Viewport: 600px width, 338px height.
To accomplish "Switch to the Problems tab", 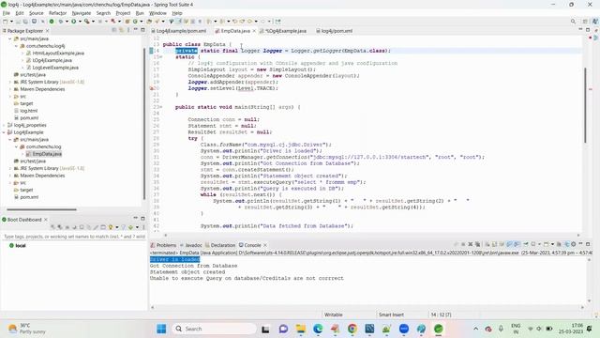I will pos(163,245).
